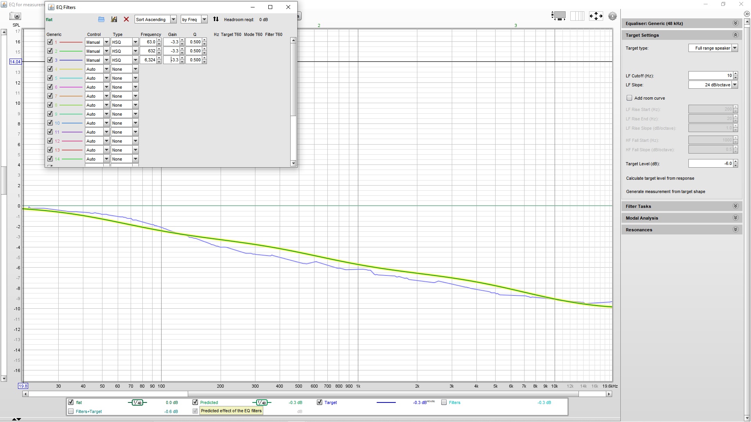The width and height of the screenshot is (751, 422).
Task: Click the four-directional move icon in toolbar
Action: pyautogui.click(x=596, y=16)
